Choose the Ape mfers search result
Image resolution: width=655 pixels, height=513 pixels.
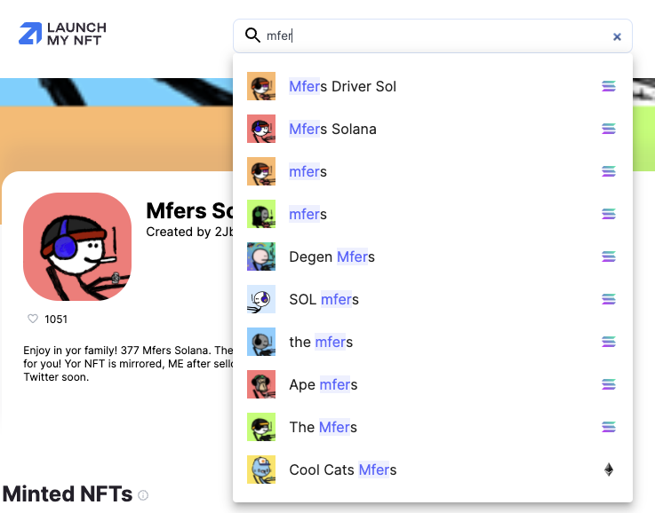[432, 384]
